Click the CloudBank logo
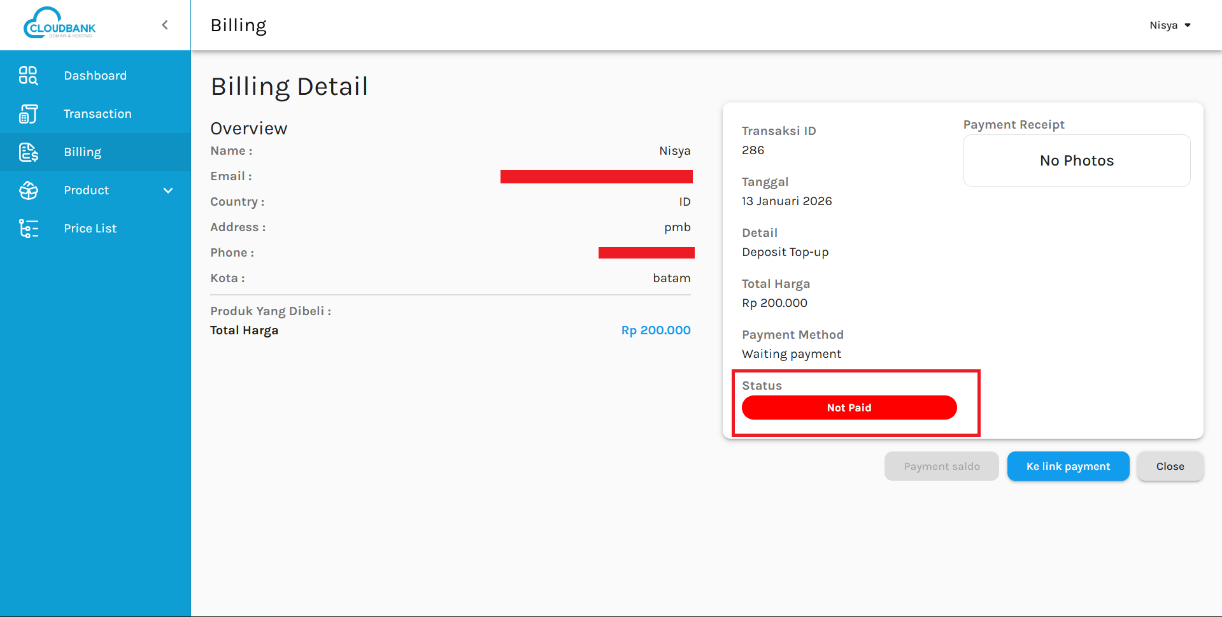The height and width of the screenshot is (617, 1222). tap(59, 24)
